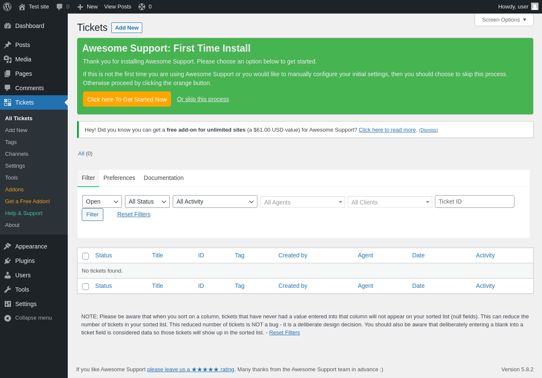Sort by Created by column in header

(293, 255)
